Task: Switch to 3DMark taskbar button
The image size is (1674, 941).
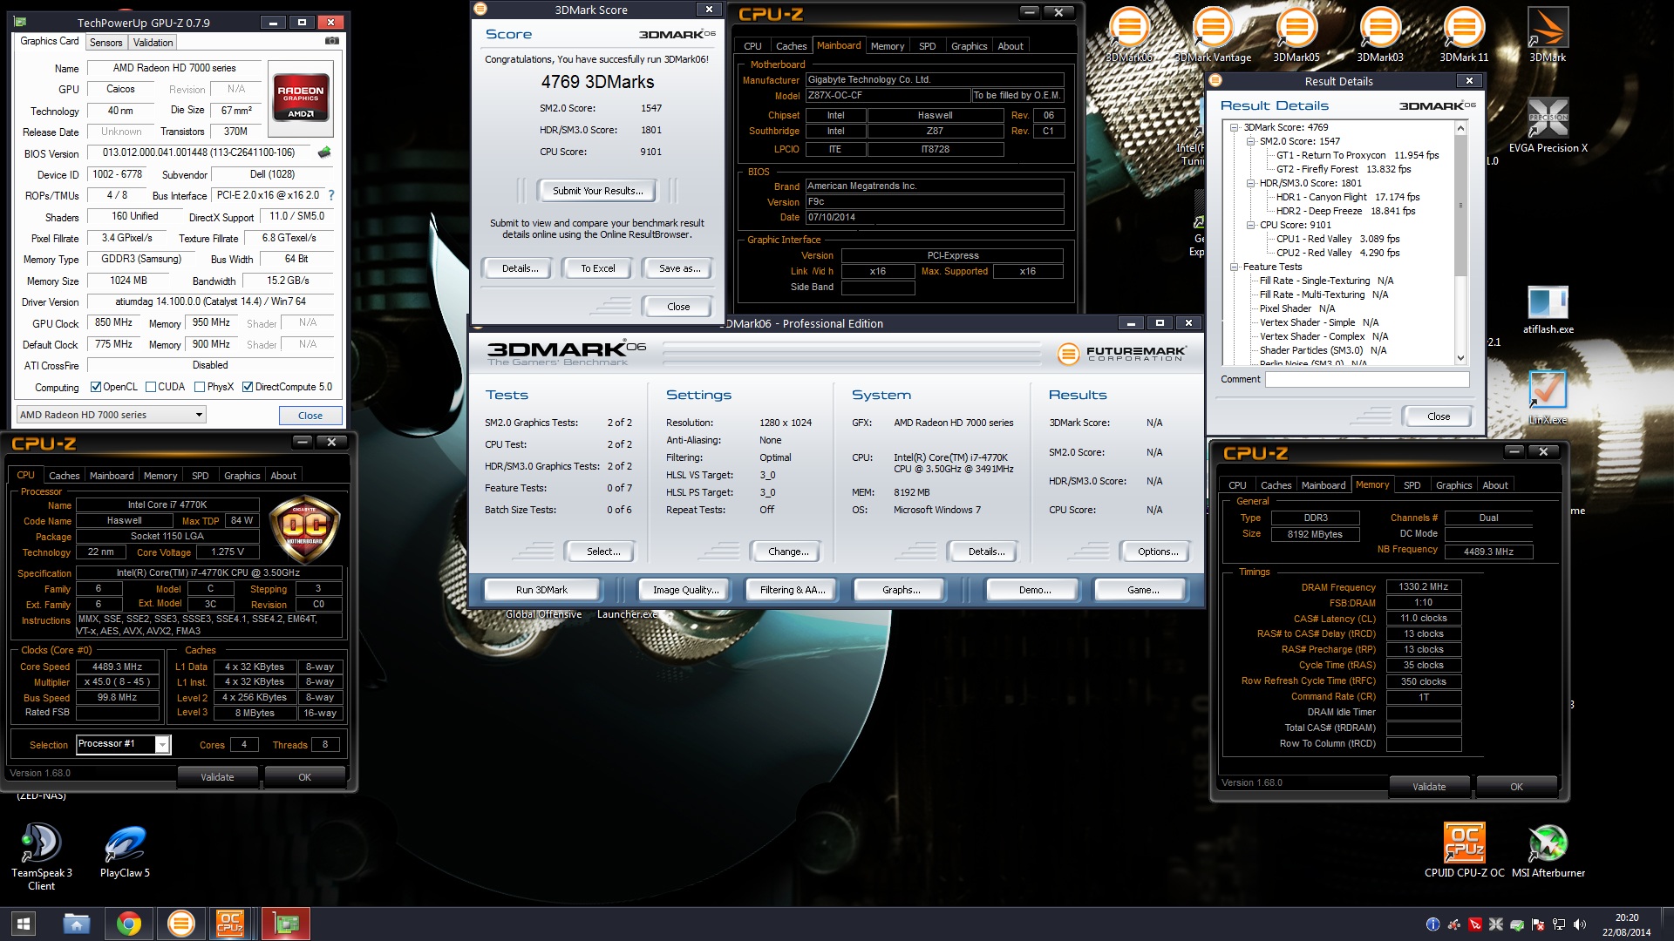Action: pyautogui.click(x=181, y=924)
